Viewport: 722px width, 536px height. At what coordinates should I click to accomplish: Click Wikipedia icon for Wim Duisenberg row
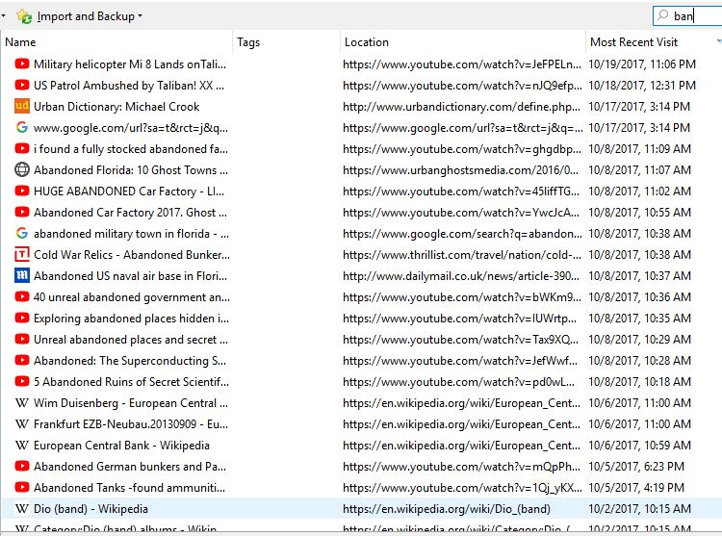(x=21, y=403)
